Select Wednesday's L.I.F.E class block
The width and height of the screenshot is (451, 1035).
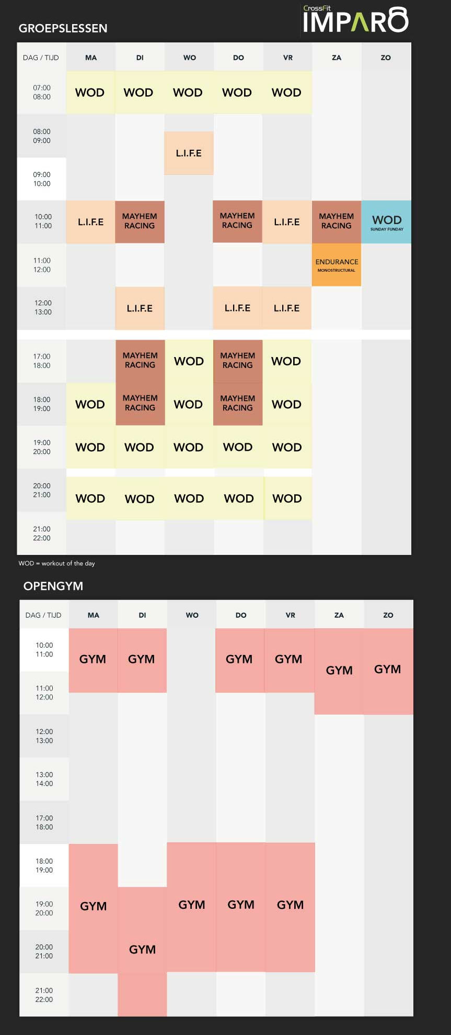(189, 153)
